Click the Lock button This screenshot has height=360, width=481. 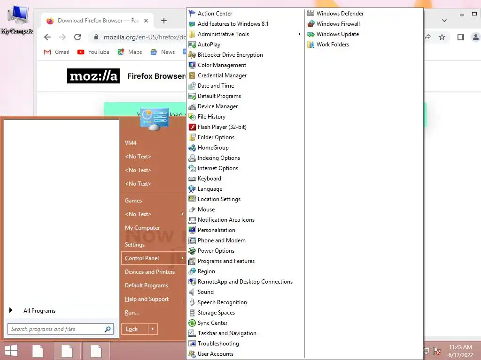coord(135,329)
